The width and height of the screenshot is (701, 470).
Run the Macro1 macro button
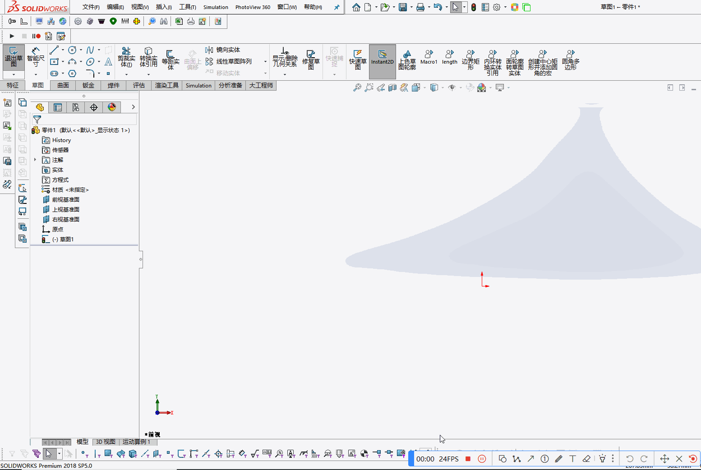(x=429, y=57)
